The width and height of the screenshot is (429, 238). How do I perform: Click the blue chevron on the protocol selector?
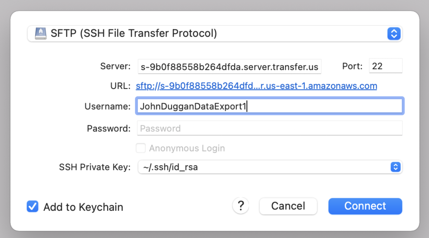pyautogui.click(x=394, y=34)
